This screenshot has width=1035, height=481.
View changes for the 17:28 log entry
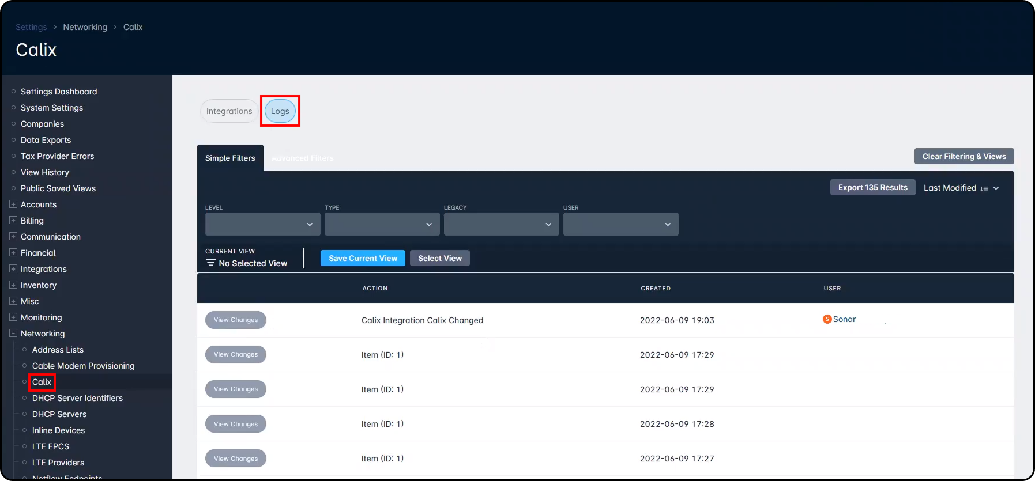point(236,424)
